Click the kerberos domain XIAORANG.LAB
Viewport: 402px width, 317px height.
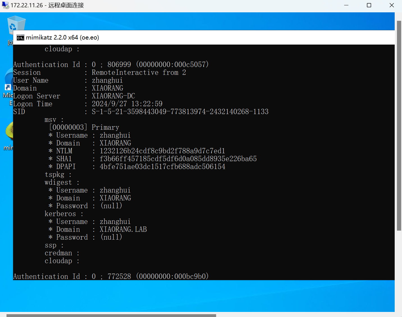(x=123, y=229)
